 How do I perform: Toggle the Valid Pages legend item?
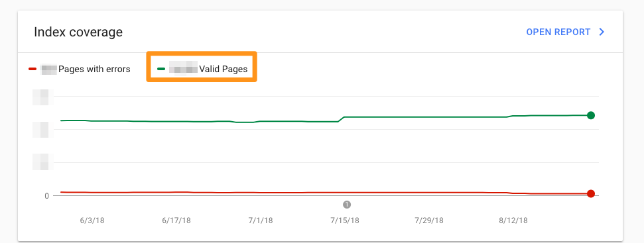pos(202,70)
